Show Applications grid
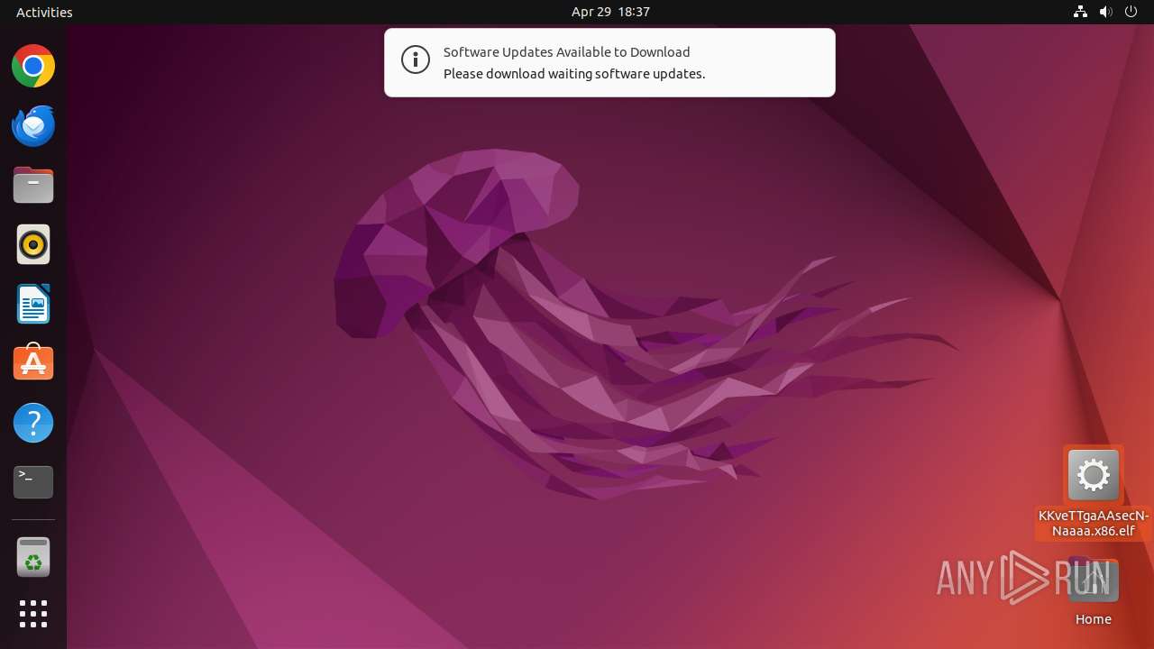 point(33,614)
